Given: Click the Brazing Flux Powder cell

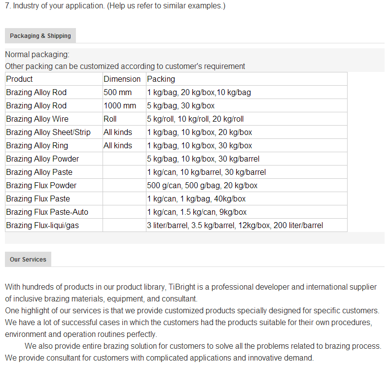Looking at the screenshot, I should click(x=54, y=185).
